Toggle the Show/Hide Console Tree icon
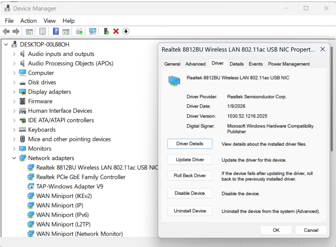 [29, 31]
